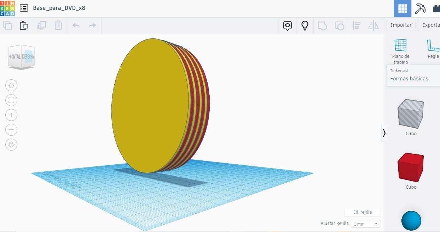Click the undo arrow
440x232 pixels.
(x=76, y=25)
